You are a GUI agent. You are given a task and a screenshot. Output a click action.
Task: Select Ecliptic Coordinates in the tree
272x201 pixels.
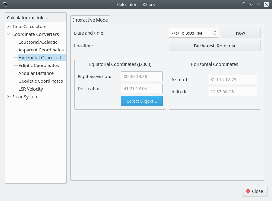tap(38, 66)
